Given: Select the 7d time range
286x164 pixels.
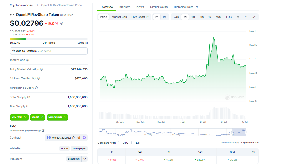Looking at the screenshot, I should (185, 17).
